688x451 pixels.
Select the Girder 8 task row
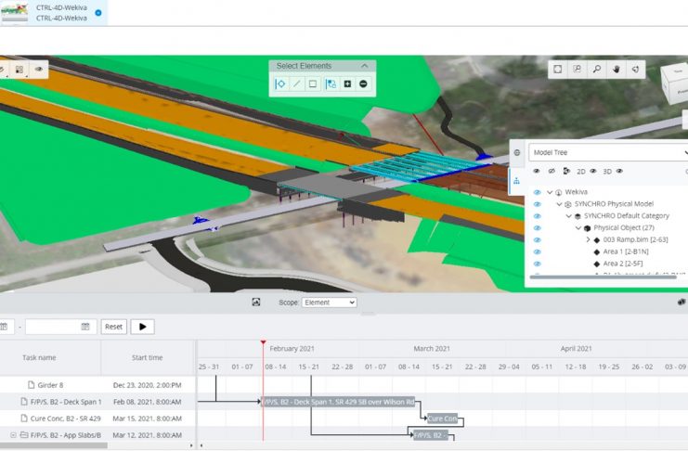[x=52, y=385]
